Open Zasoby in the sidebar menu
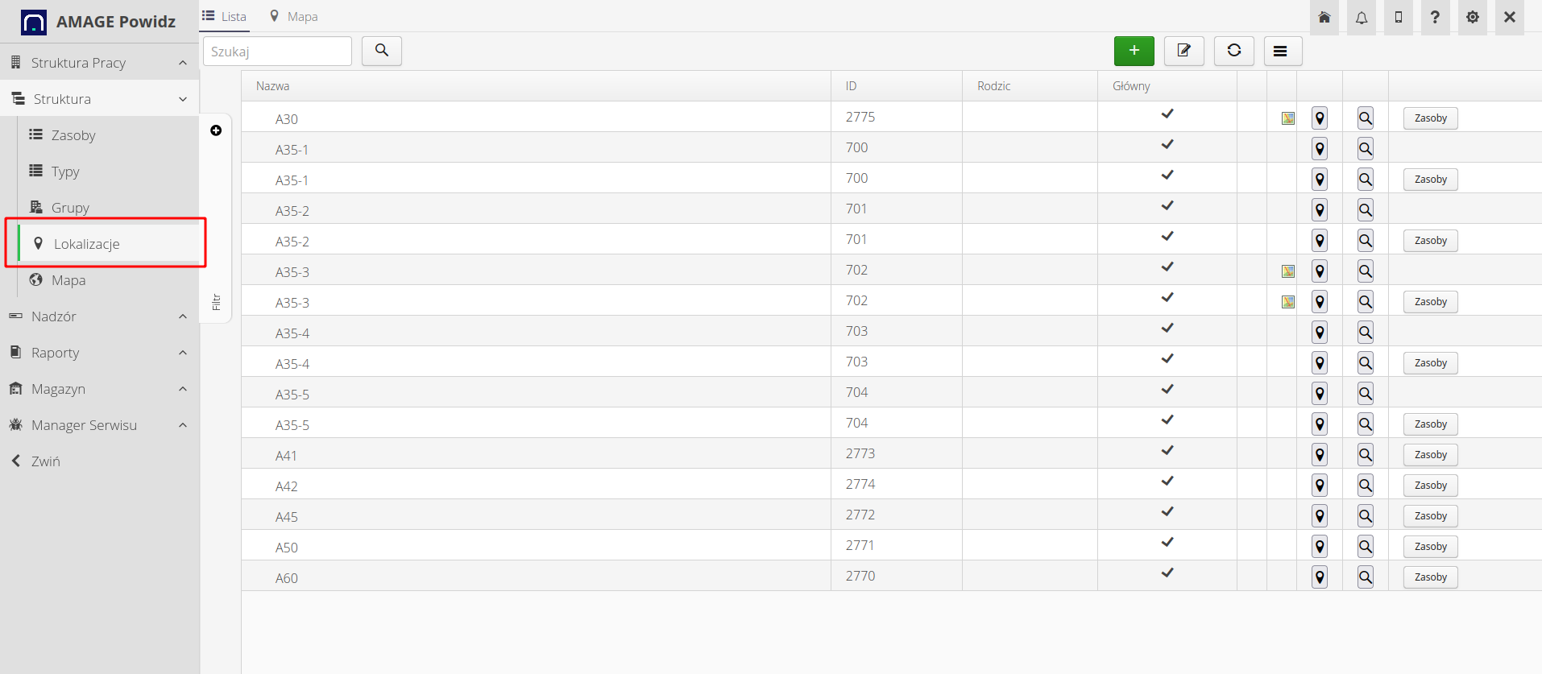 click(x=73, y=135)
